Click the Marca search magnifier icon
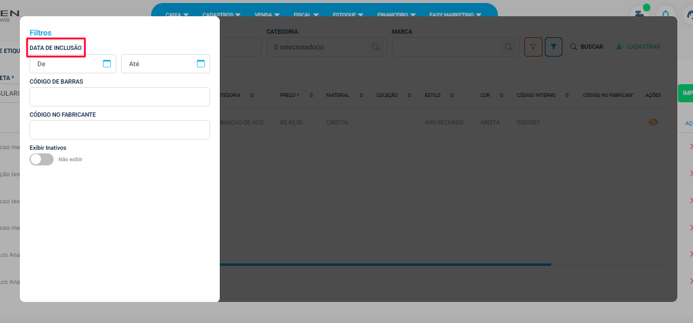 [509, 47]
